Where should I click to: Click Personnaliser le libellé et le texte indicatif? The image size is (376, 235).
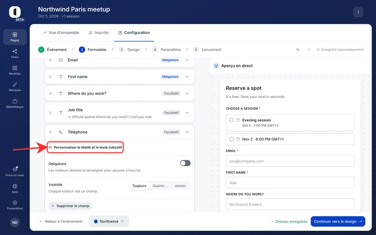point(85,147)
